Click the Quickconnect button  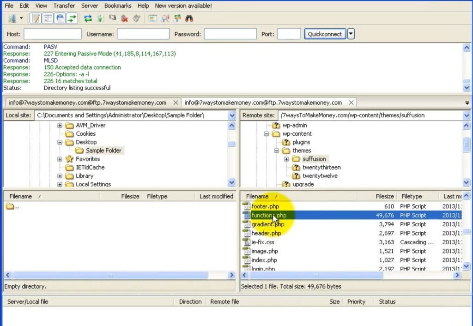point(325,34)
